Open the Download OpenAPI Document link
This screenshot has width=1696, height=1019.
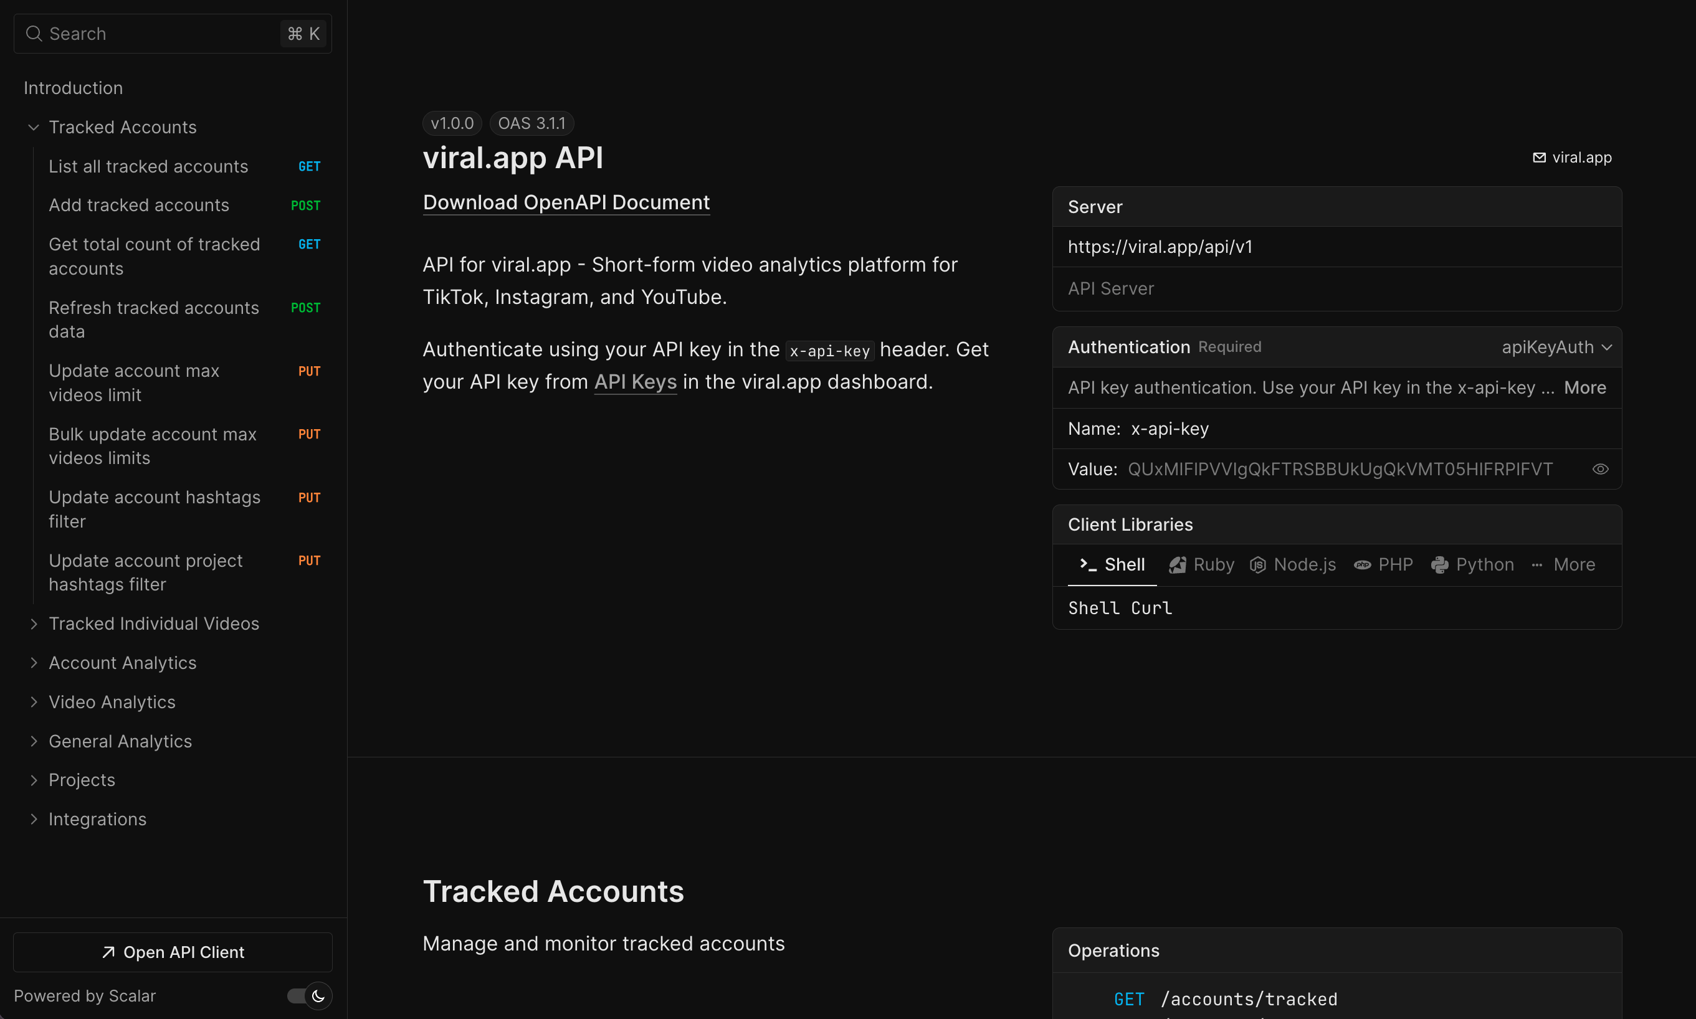[565, 202]
